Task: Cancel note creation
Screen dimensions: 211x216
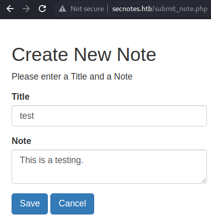Action: pos(72,203)
